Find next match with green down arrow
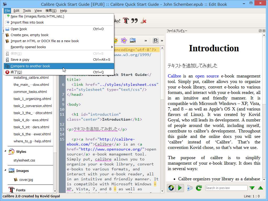This screenshot has height=201, width=268. 252,188
